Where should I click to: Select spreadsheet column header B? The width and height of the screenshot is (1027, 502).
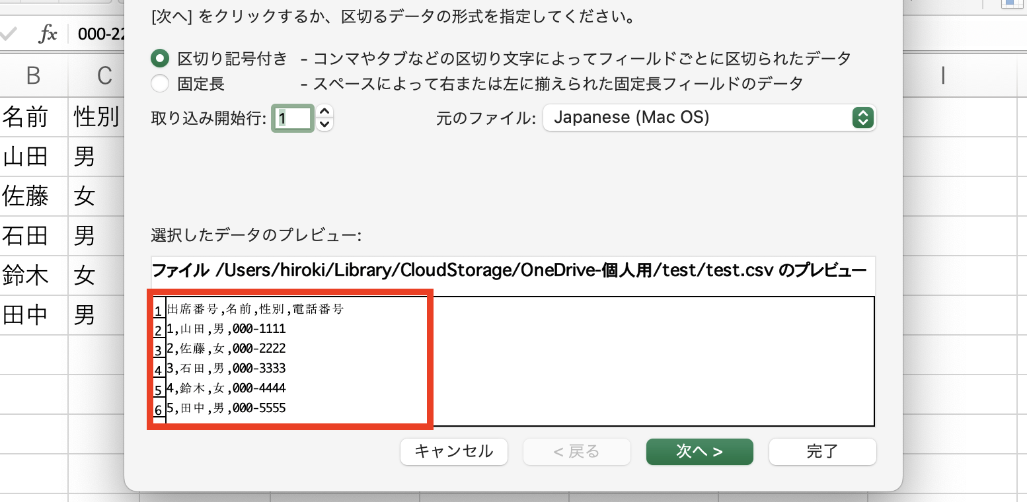tap(33, 75)
